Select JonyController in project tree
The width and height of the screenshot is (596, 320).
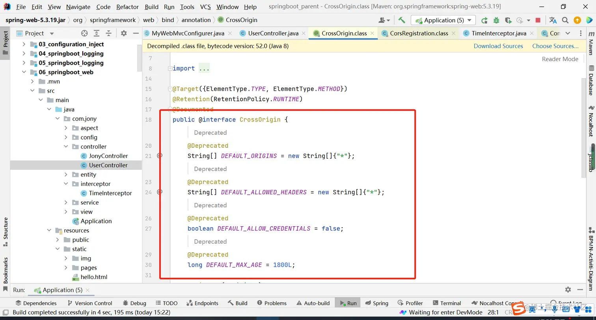pyautogui.click(x=108, y=156)
